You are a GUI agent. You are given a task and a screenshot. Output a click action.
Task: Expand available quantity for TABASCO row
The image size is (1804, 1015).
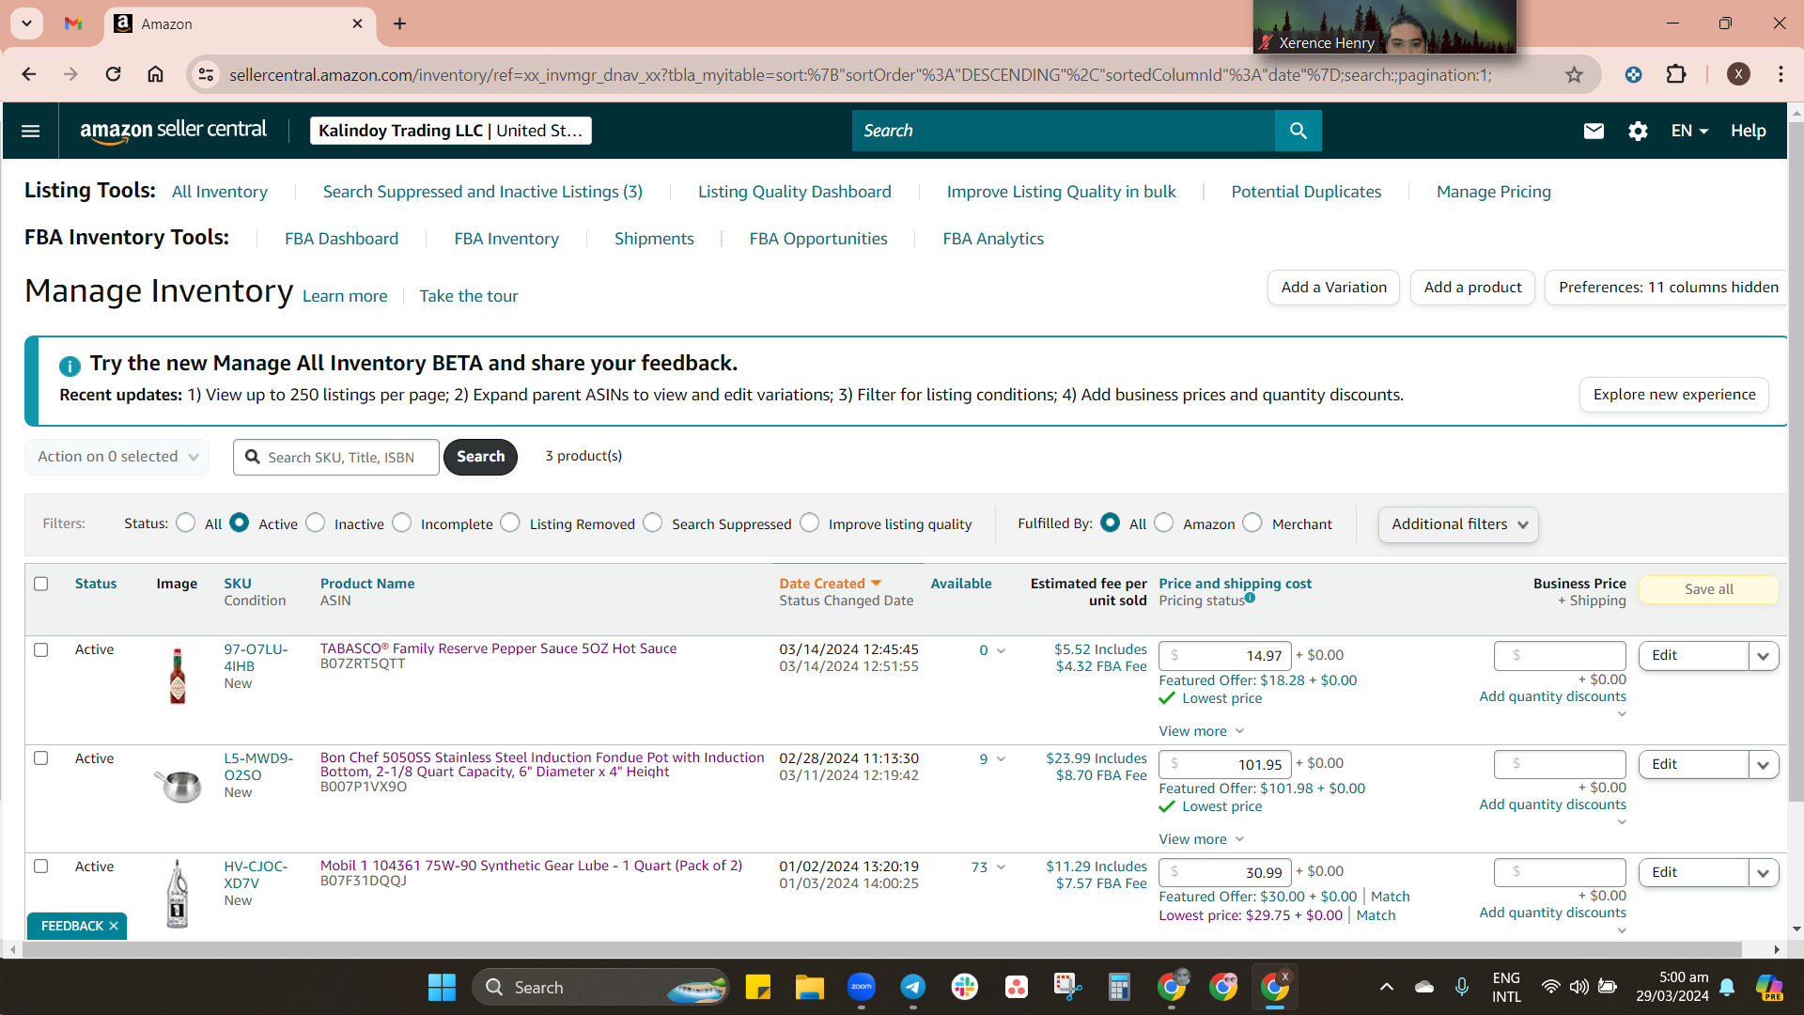click(x=1001, y=650)
